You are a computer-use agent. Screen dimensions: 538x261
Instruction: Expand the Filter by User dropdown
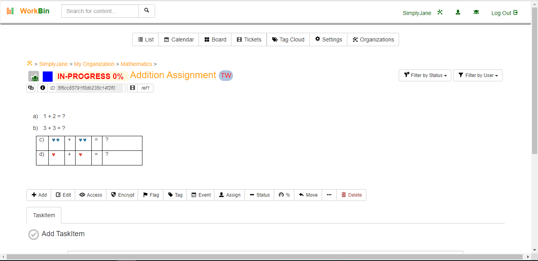point(477,75)
